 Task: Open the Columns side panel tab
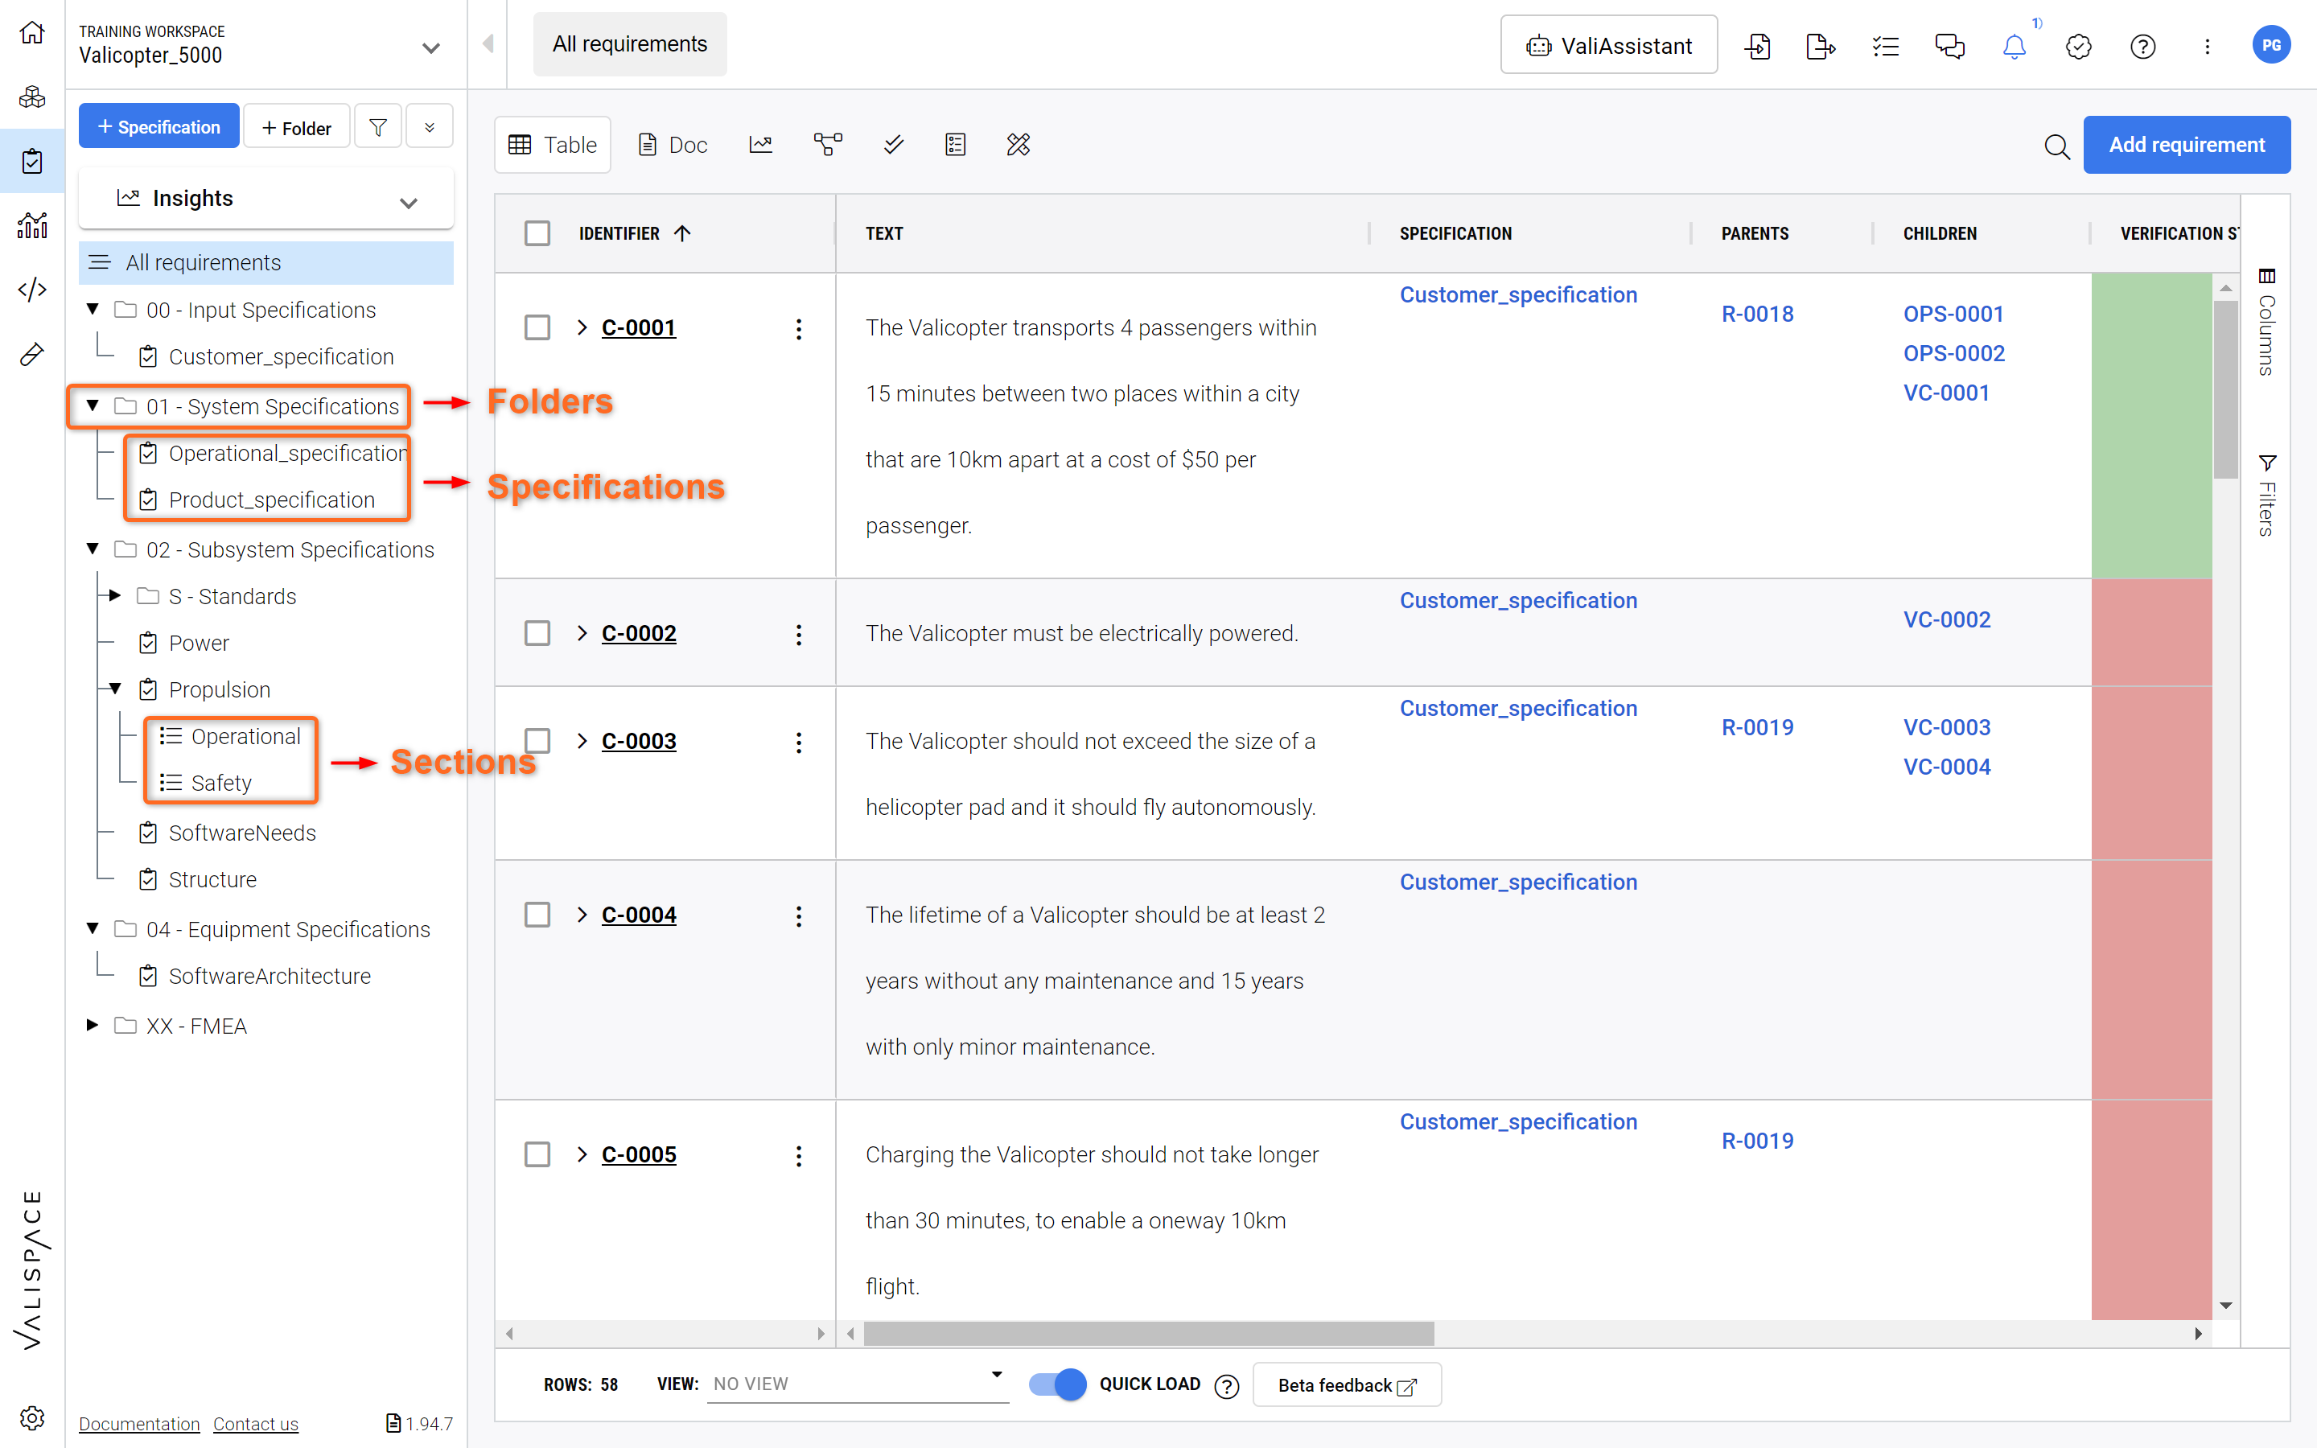[2266, 322]
